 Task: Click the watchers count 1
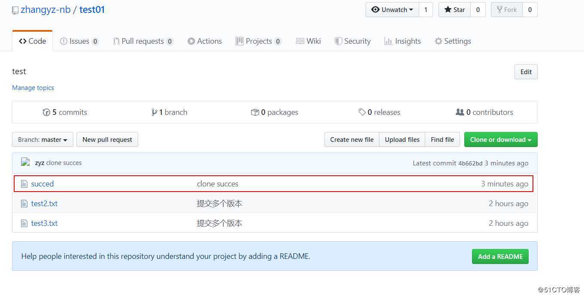tap(426, 10)
